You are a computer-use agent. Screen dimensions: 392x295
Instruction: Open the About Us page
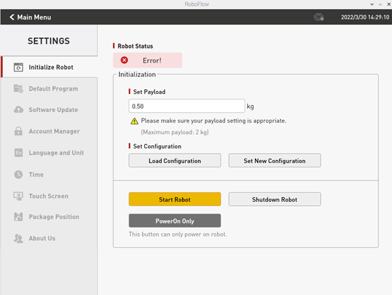50,238
